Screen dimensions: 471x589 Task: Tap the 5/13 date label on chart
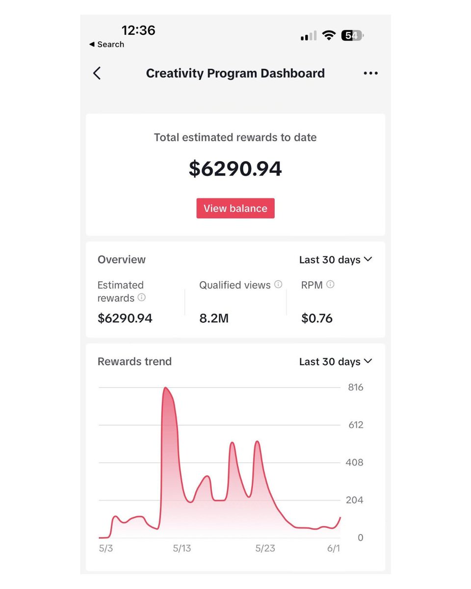(182, 548)
